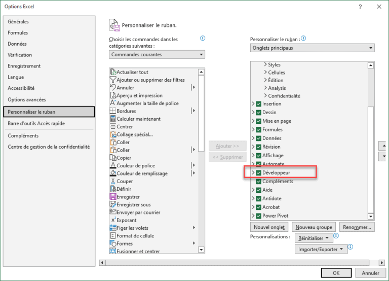Select the Couper scissors icon
The width and height of the screenshot is (389, 281).
pyautogui.click(x=113, y=181)
